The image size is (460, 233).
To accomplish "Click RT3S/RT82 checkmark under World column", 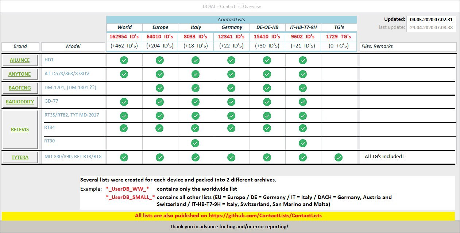I will pyautogui.click(x=124, y=115).
